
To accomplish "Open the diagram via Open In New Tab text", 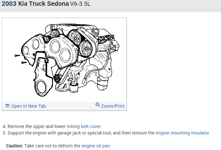I will pyautogui.click(x=28, y=106).
